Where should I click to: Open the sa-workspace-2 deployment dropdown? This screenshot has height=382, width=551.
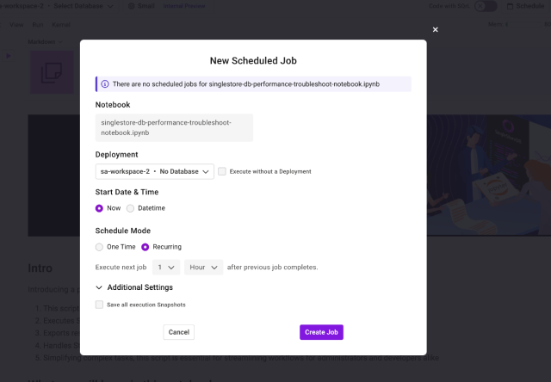[155, 171]
